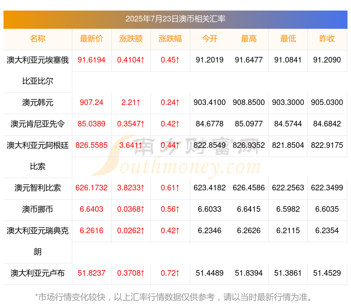Click the 澳币挪币 row name
This screenshot has height=308, width=351.
[x=38, y=209]
